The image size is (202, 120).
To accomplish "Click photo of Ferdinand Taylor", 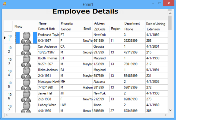I will pos(26,38).
